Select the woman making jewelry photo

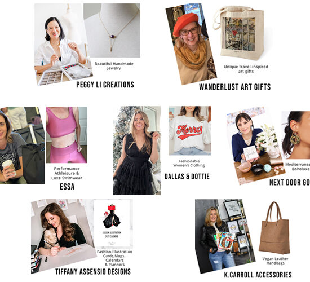[x=62, y=45]
